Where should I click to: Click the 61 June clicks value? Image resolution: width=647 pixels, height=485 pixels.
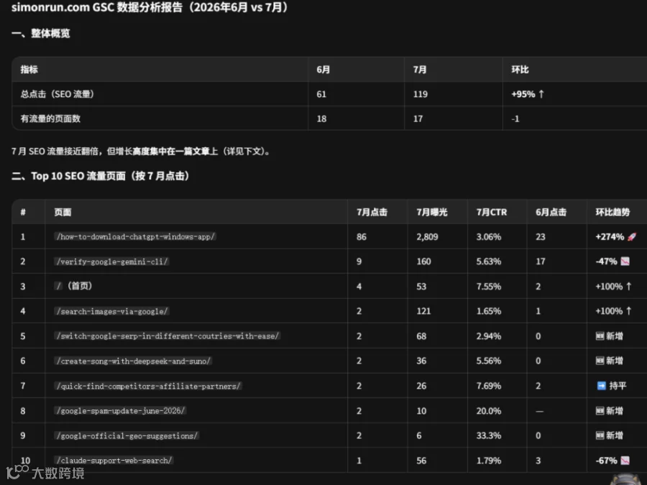(x=321, y=94)
